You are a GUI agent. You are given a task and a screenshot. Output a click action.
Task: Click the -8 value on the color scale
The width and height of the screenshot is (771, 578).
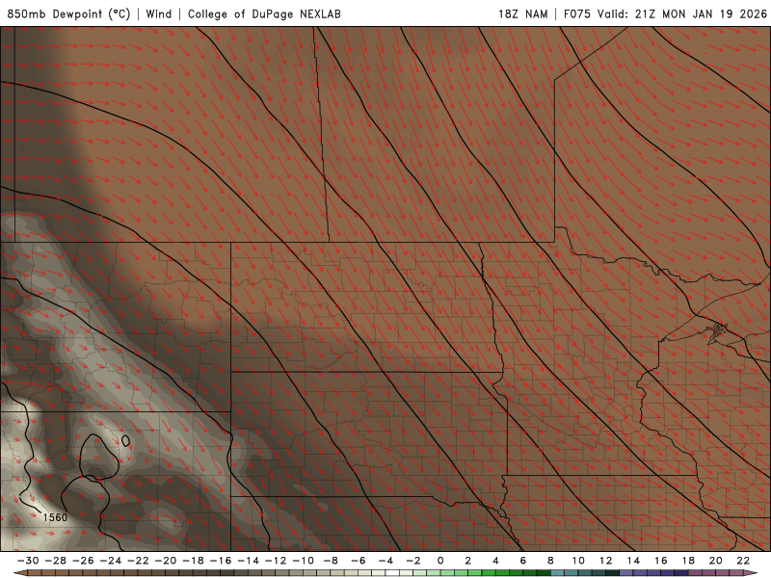(331, 561)
